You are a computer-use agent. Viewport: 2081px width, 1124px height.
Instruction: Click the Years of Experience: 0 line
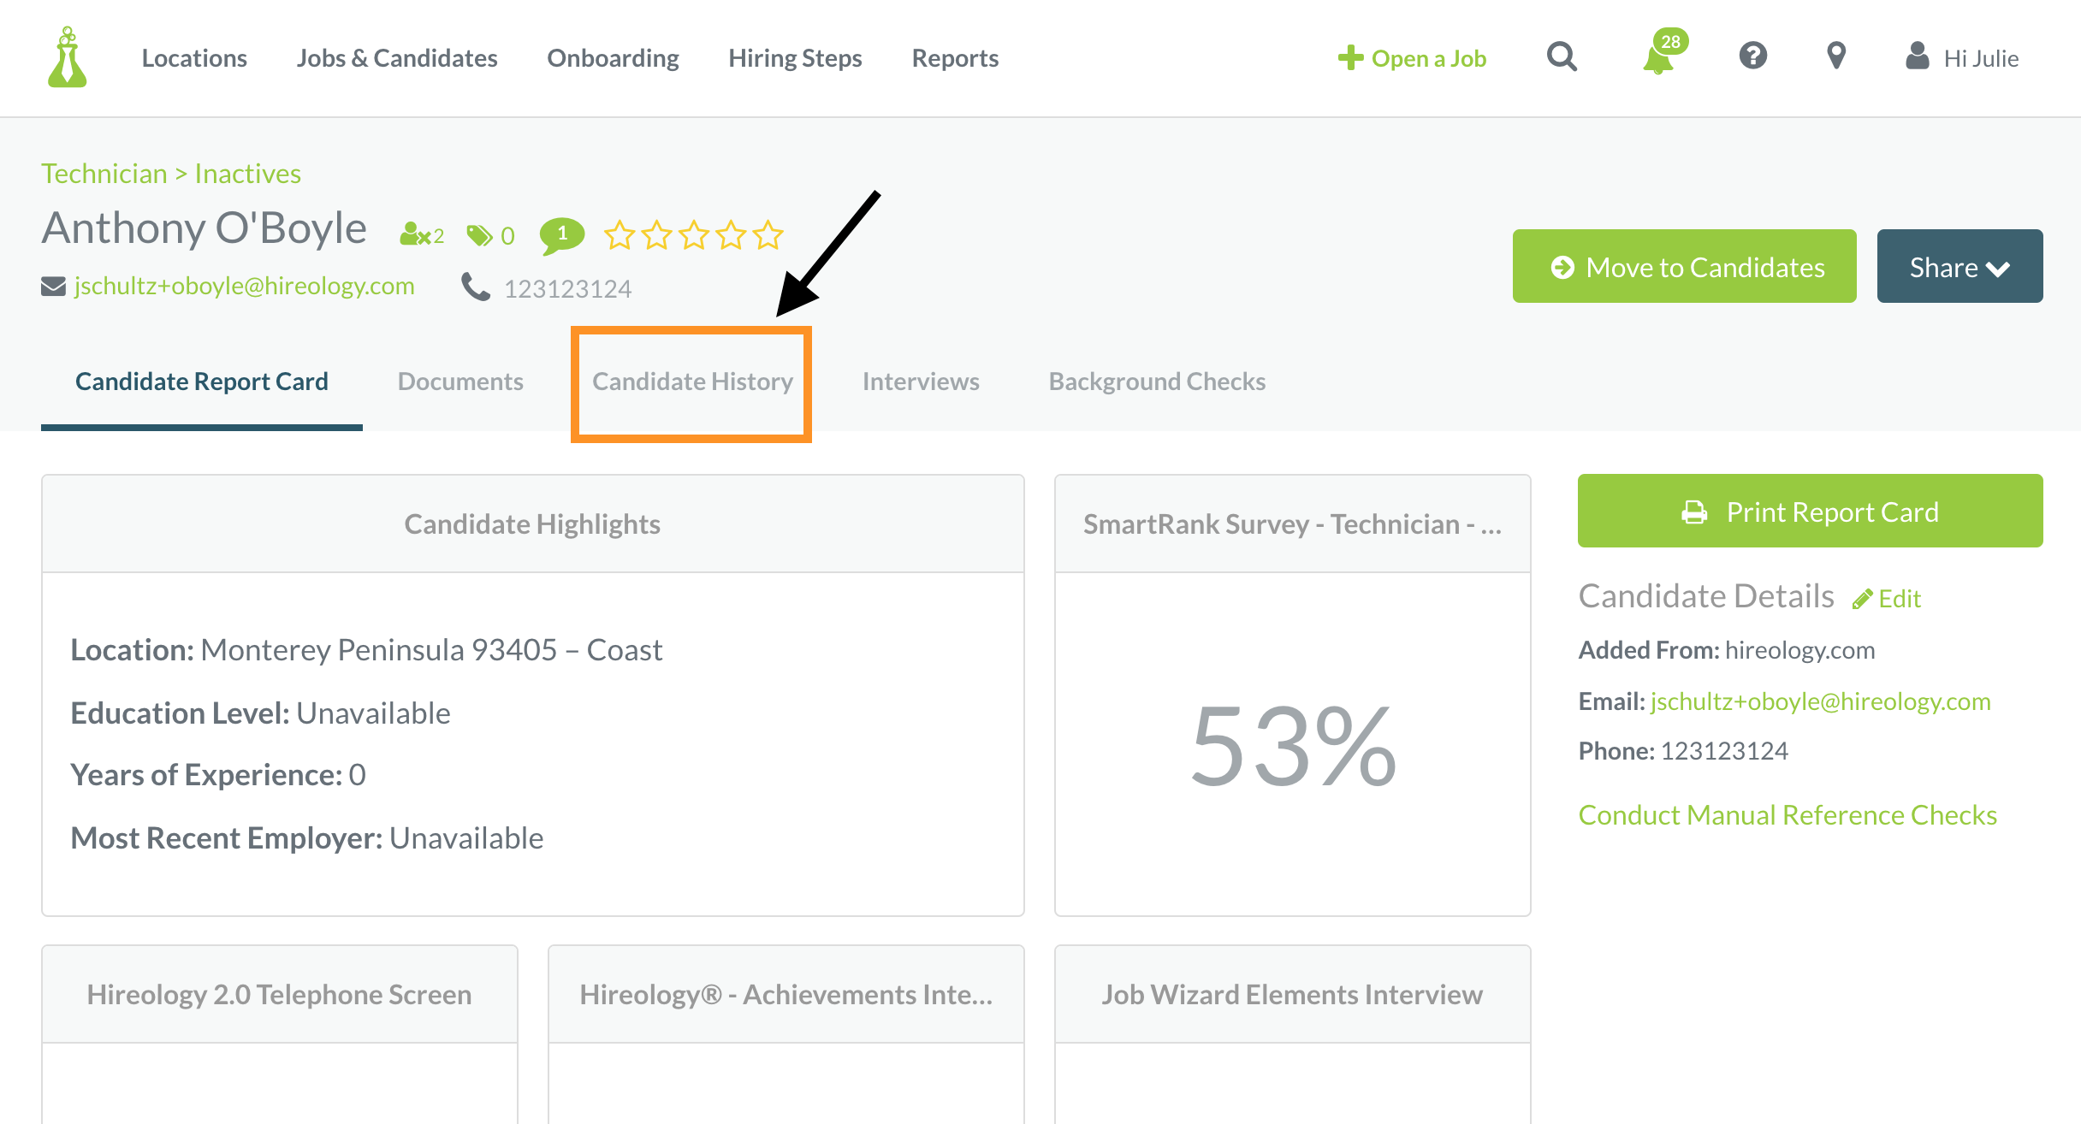[218, 775]
